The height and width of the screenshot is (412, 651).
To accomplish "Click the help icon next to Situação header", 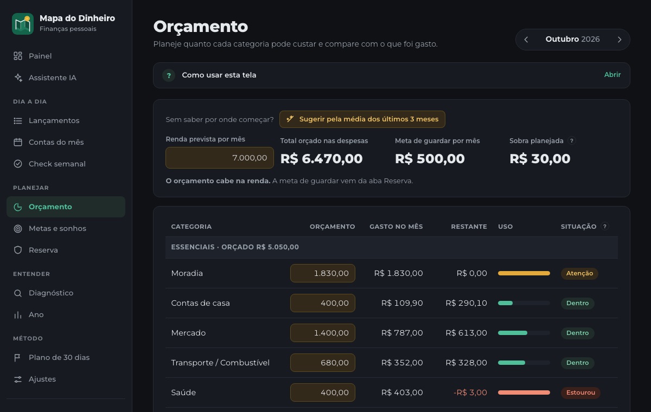I will coord(605,226).
